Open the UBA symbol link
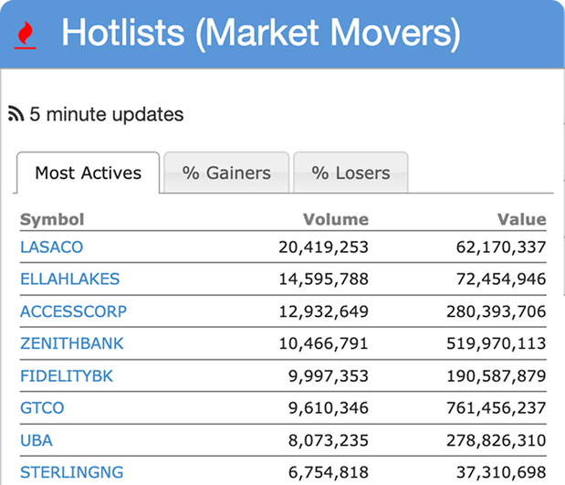The height and width of the screenshot is (485, 565). pos(37,440)
